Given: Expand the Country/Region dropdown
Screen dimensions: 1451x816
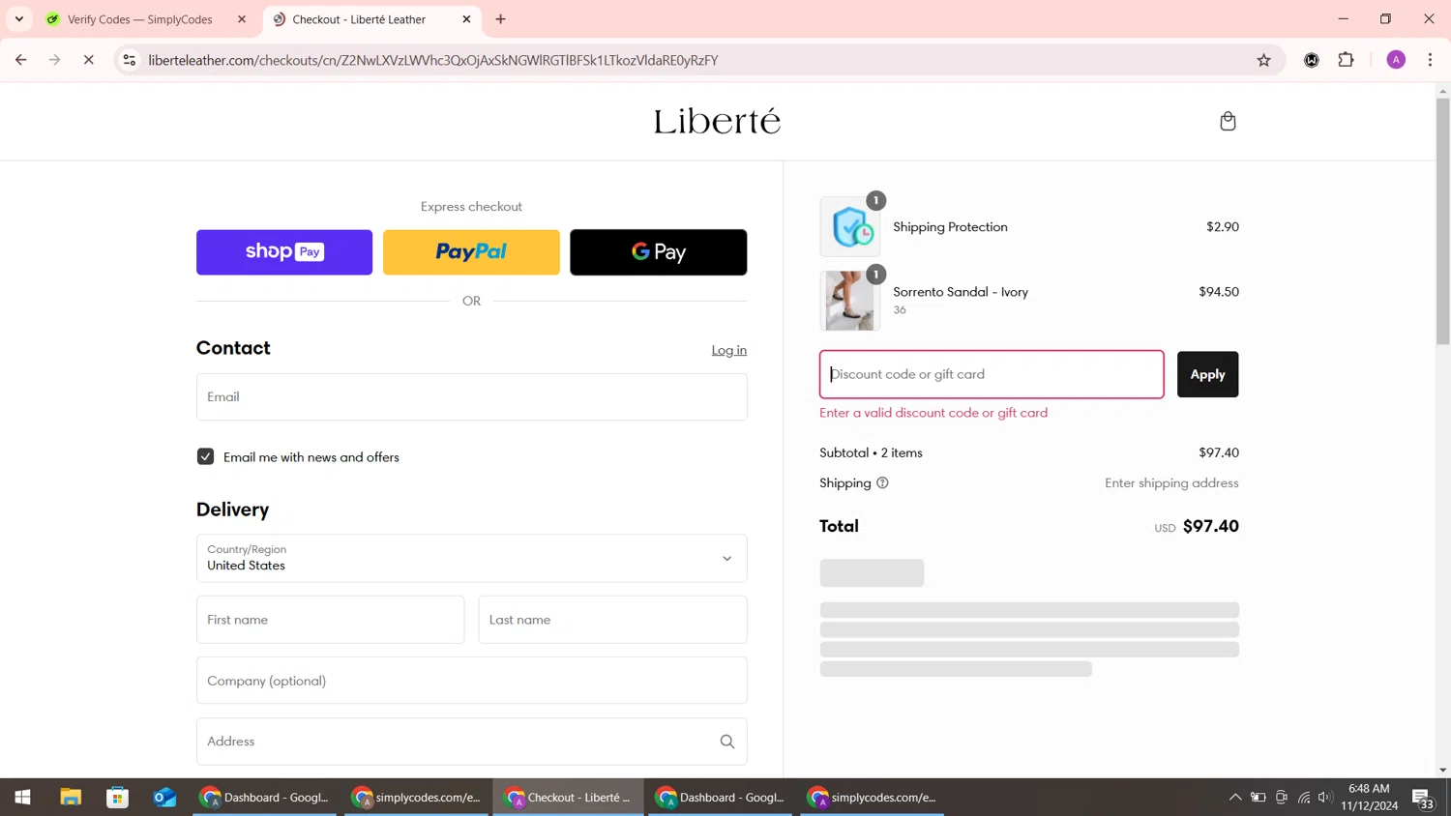Looking at the screenshot, I should click(471, 559).
